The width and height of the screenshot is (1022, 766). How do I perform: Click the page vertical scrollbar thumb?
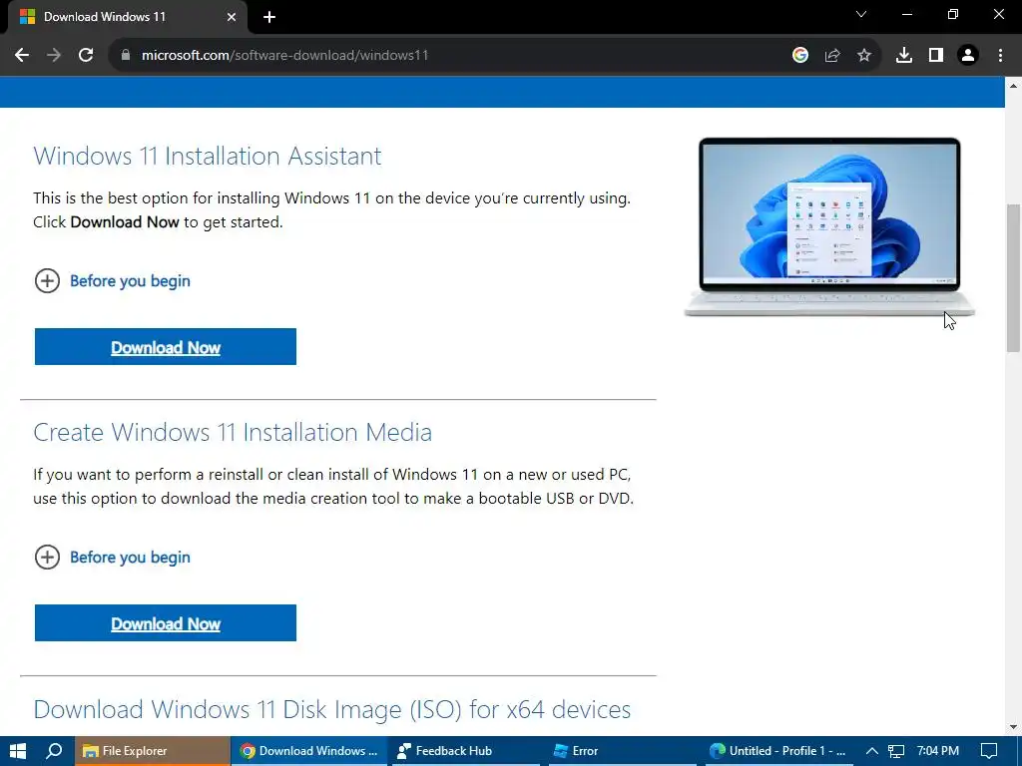coord(1013,278)
